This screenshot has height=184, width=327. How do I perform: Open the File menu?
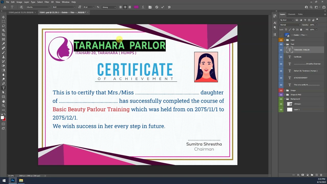7,2
